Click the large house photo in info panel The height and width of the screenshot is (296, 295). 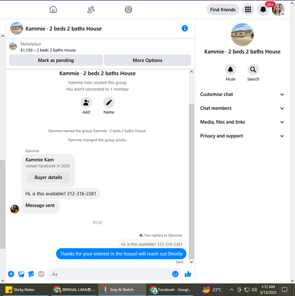(242, 34)
